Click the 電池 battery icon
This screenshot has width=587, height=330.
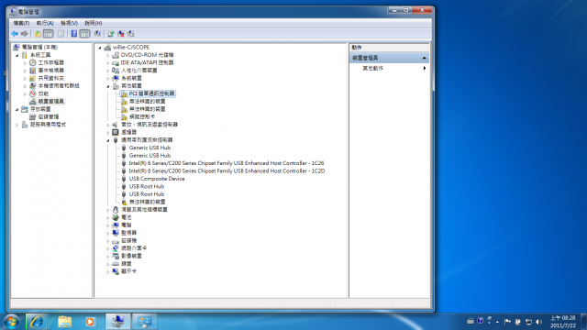coord(116,217)
